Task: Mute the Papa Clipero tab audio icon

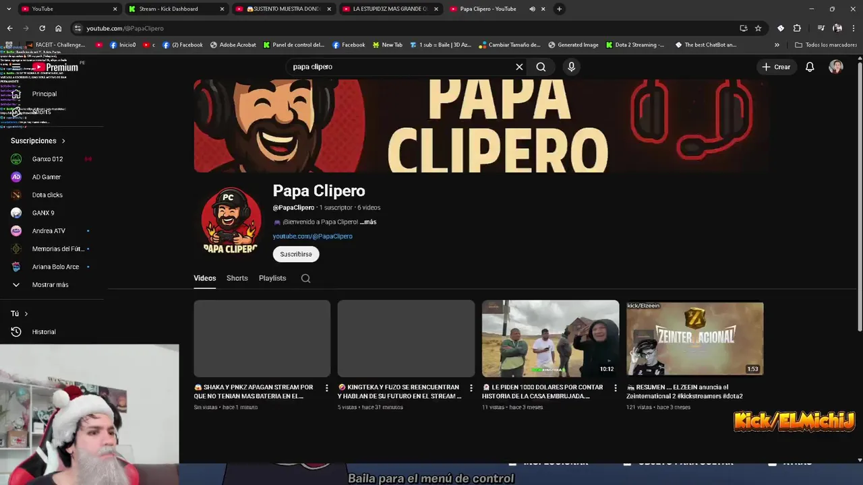Action: coord(532,9)
